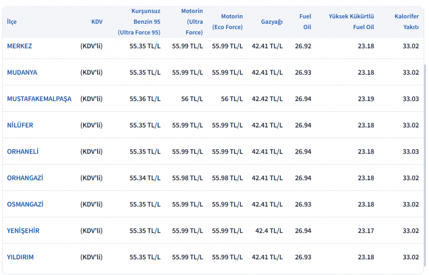Click the MUDANYA district link
429x275 pixels.
pyautogui.click(x=22, y=72)
